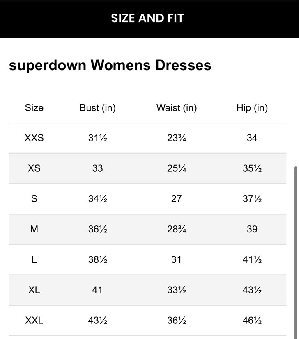This screenshot has width=299, height=339.
Task: Click the XS size row label
Action: point(34,168)
